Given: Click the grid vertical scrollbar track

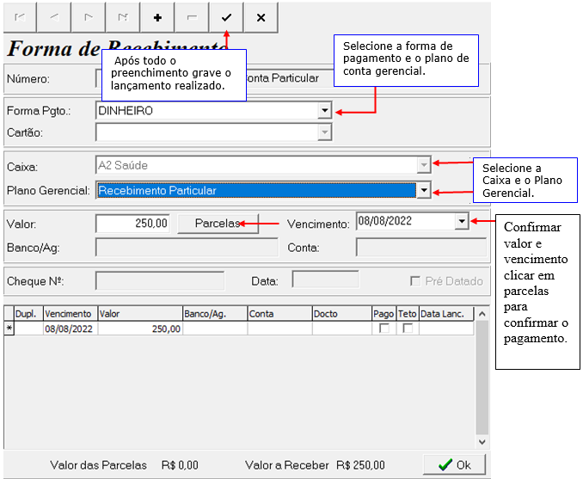Looking at the screenshot, I should click(x=482, y=378).
